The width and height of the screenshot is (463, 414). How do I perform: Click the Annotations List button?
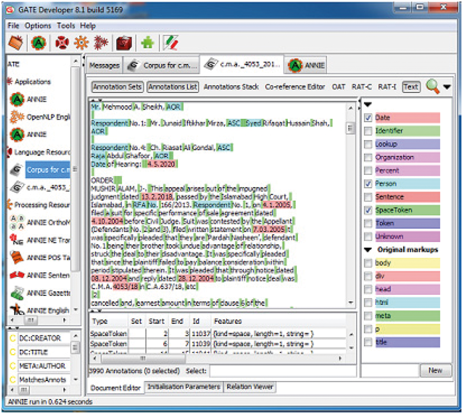pos(173,87)
